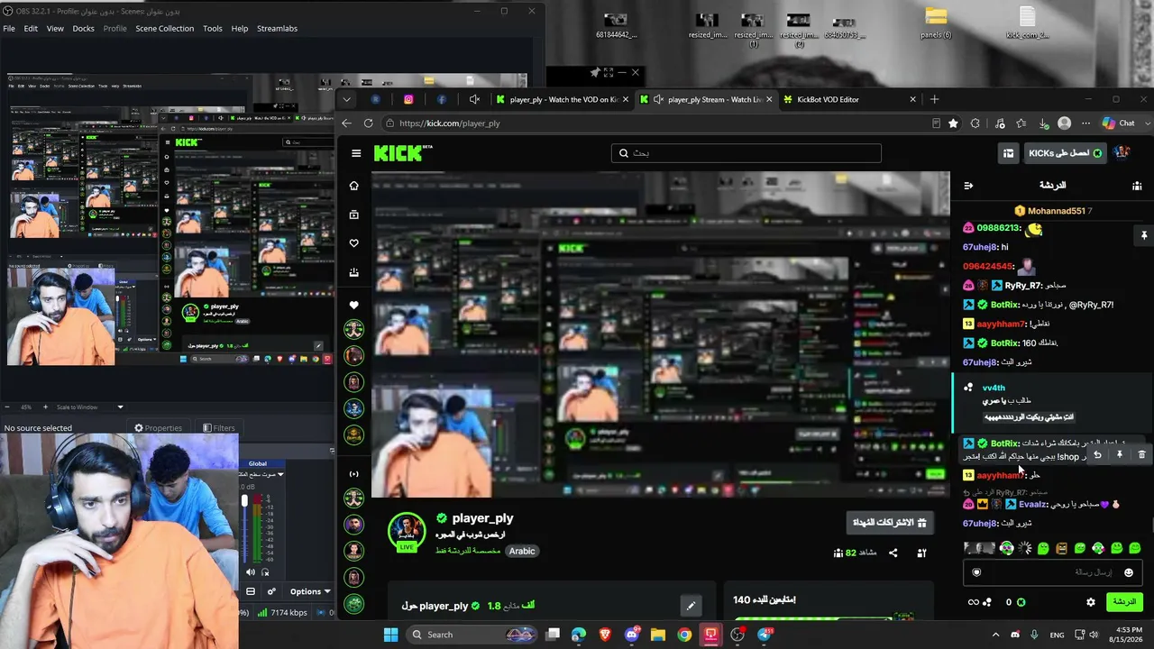Viewport: 1154px width, 649px height.
Task: Open advanced audio settings gear in OBS
Action: click(271, 591)
